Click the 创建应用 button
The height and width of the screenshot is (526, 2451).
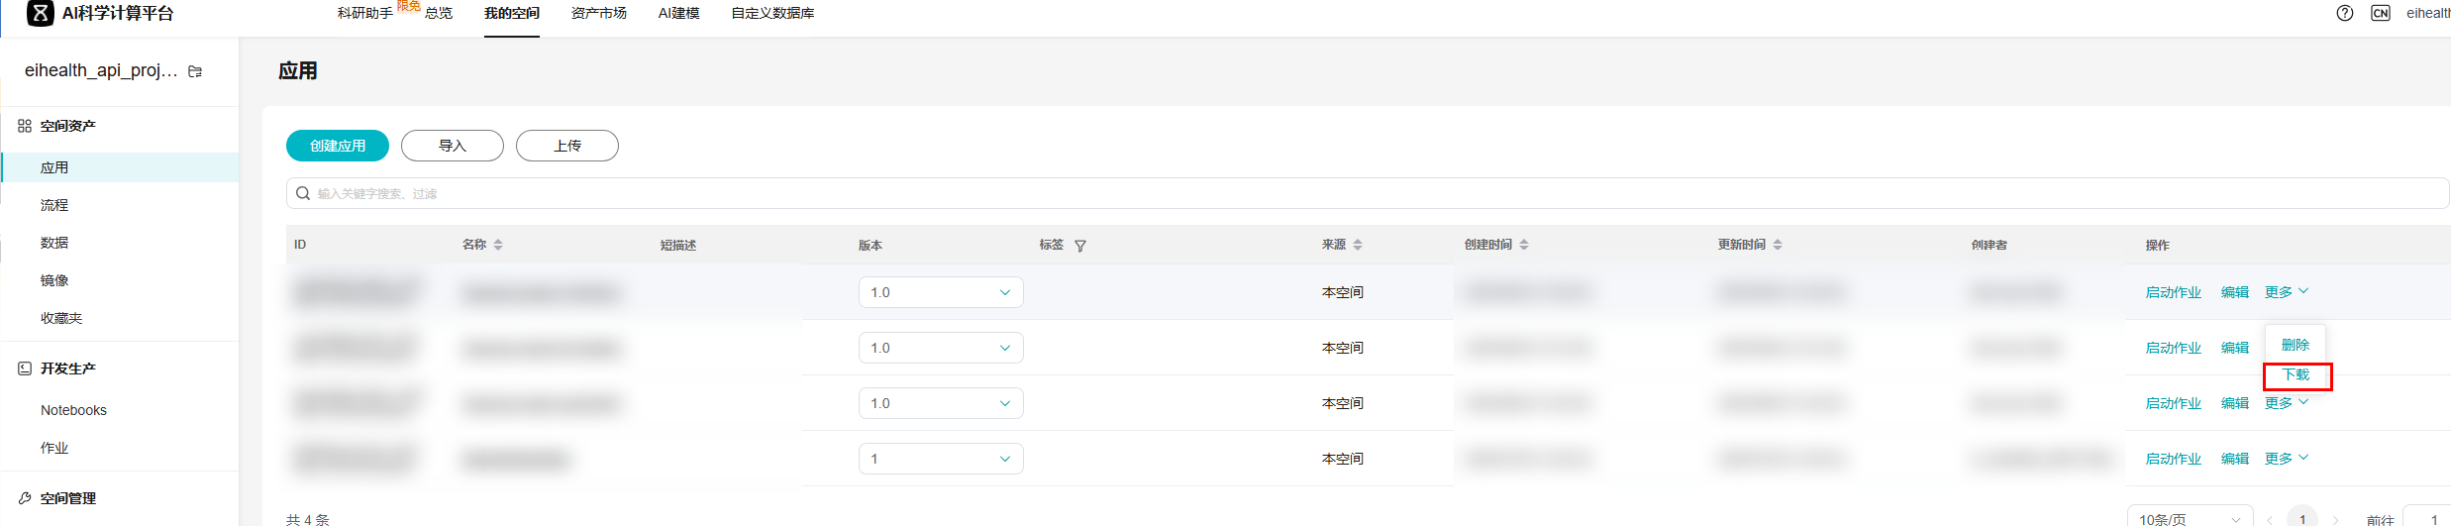coord(338,146)
